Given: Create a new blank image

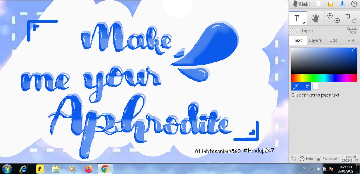Looking at the screenshot, I should pyautogui.click(x=319, y=4).
